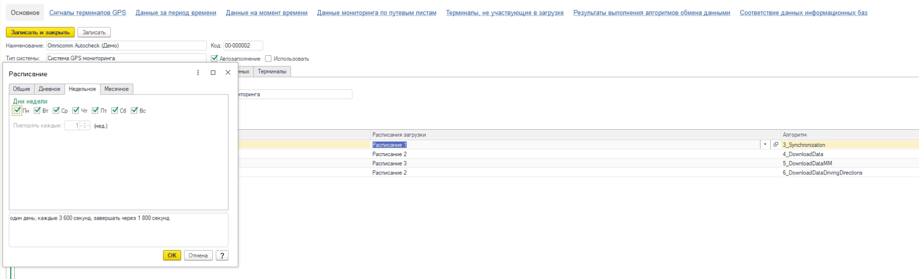Open Соответствие данных информационных баз link
Image resolution: width=919 pixels, height=279 pixels.
tap(803, 13)
